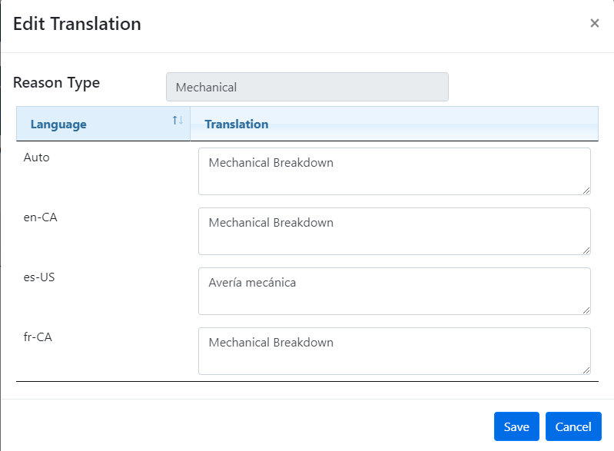Click resize grip on en-CA text area
Image resolution: width=614 pixels, height=451 pixels.
tap(586, 250)
